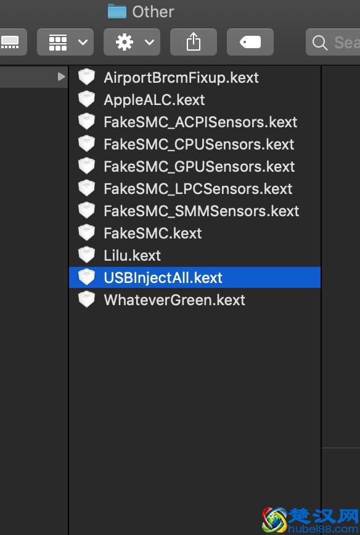Image resolution: width=360 pixels, height=535 pixels.
Task: Click the Share button in the toolbar
Action: 193,42
